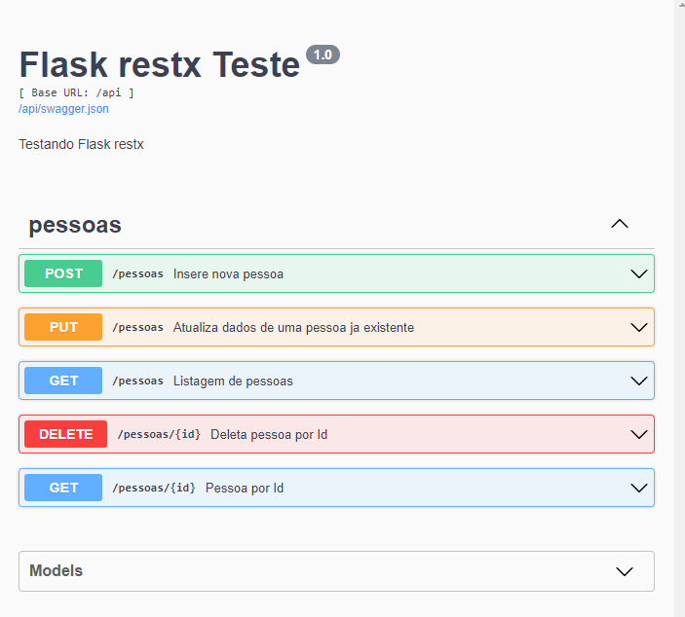Expand the Models section chevron
This screenshot has width=685, height=617.
pyautogui.click(x=625, y=571)
